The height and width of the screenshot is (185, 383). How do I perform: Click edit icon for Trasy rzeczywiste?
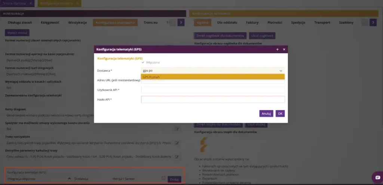pos(177,143)
